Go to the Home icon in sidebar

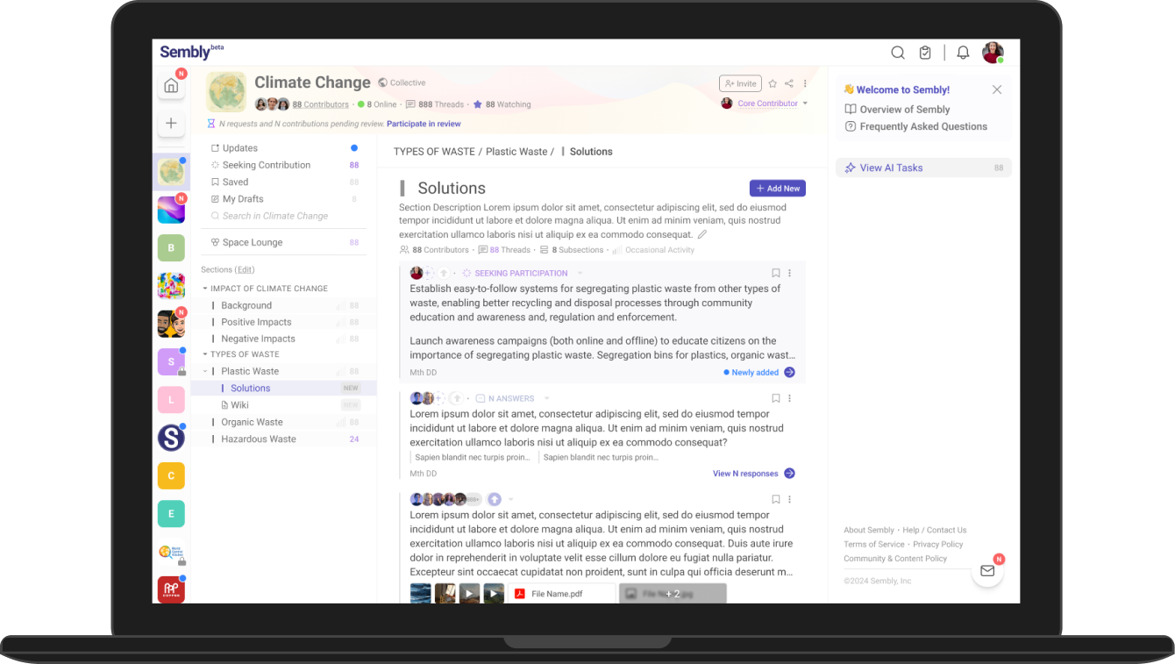tap(171, 86)
